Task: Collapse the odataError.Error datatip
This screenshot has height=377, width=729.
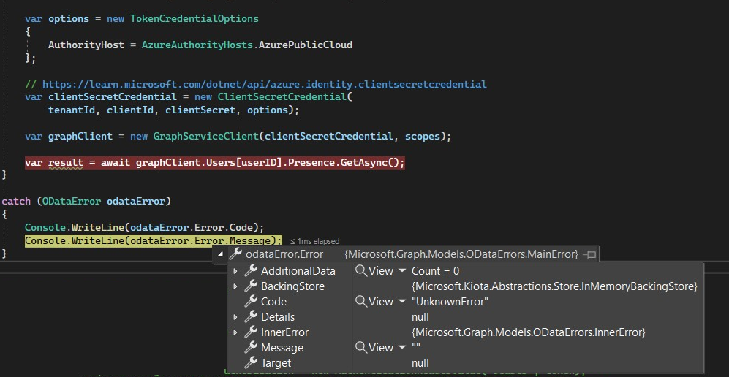Action: click(x=220, y=254)
